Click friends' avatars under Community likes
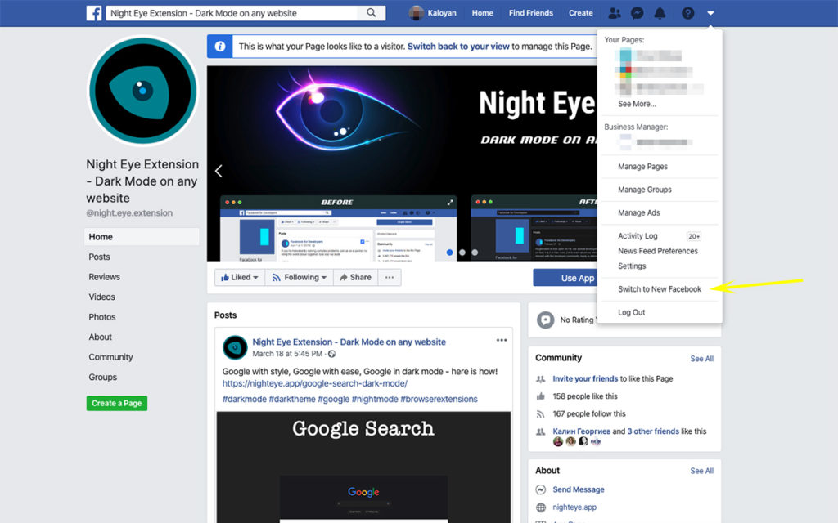The width and height of the screenshot is (838, 523). 577,441
